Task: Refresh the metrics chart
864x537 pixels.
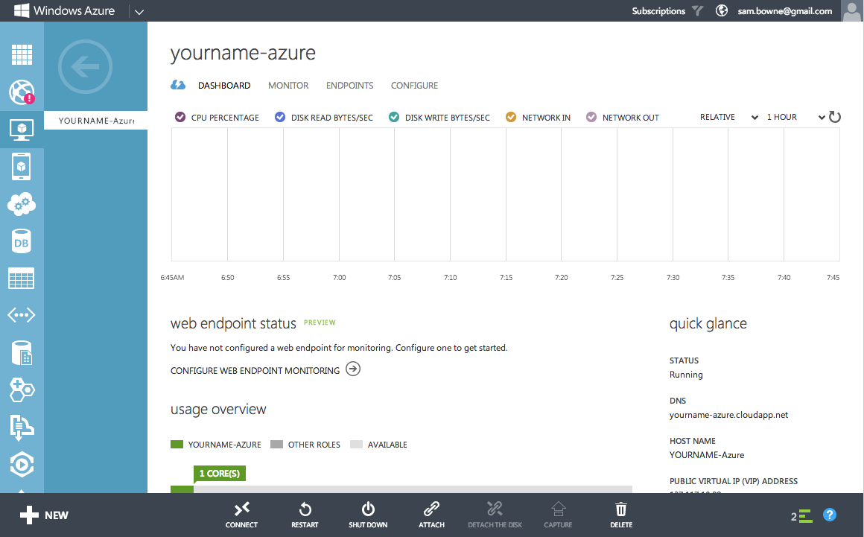Action: coord(835,117)
